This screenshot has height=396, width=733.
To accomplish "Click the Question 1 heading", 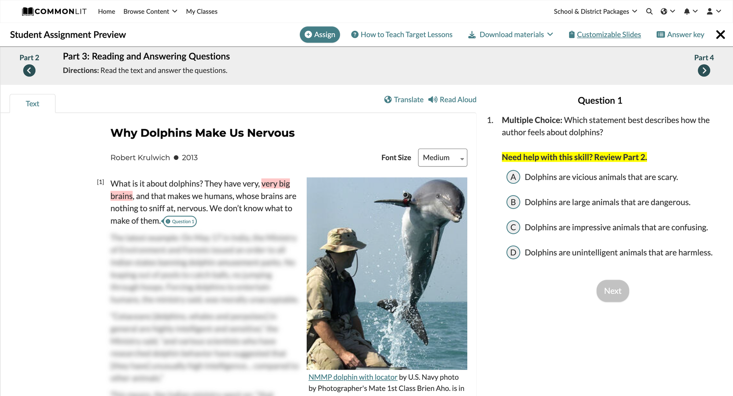I will (x=600, y=101).
